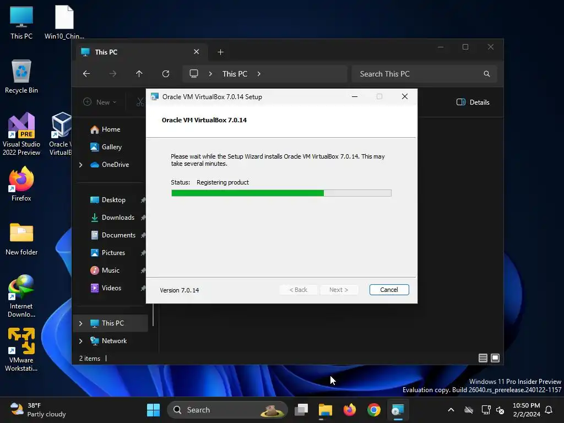Image resolution: width=564 pixels, height=423 pixels.
Task: Click the installation progress bar
Action: [281, 193]
